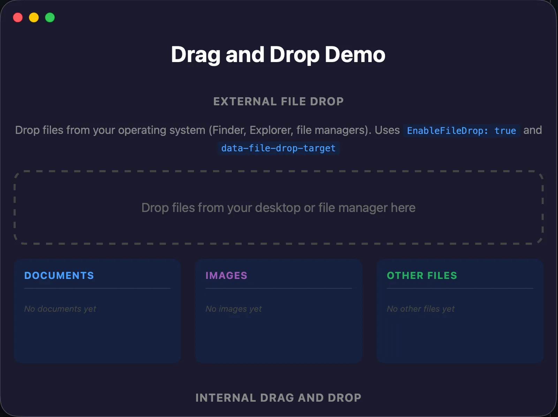Click the "INTERNAL DRAG AND DROP" heading
The width and height of the screenshot is (558, 417).
coord(278,398)
